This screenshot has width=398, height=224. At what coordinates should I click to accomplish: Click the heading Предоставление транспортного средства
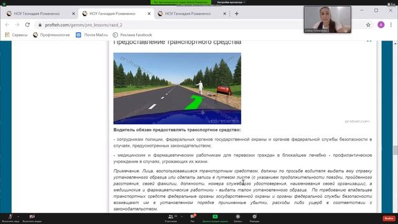(177, 42)
